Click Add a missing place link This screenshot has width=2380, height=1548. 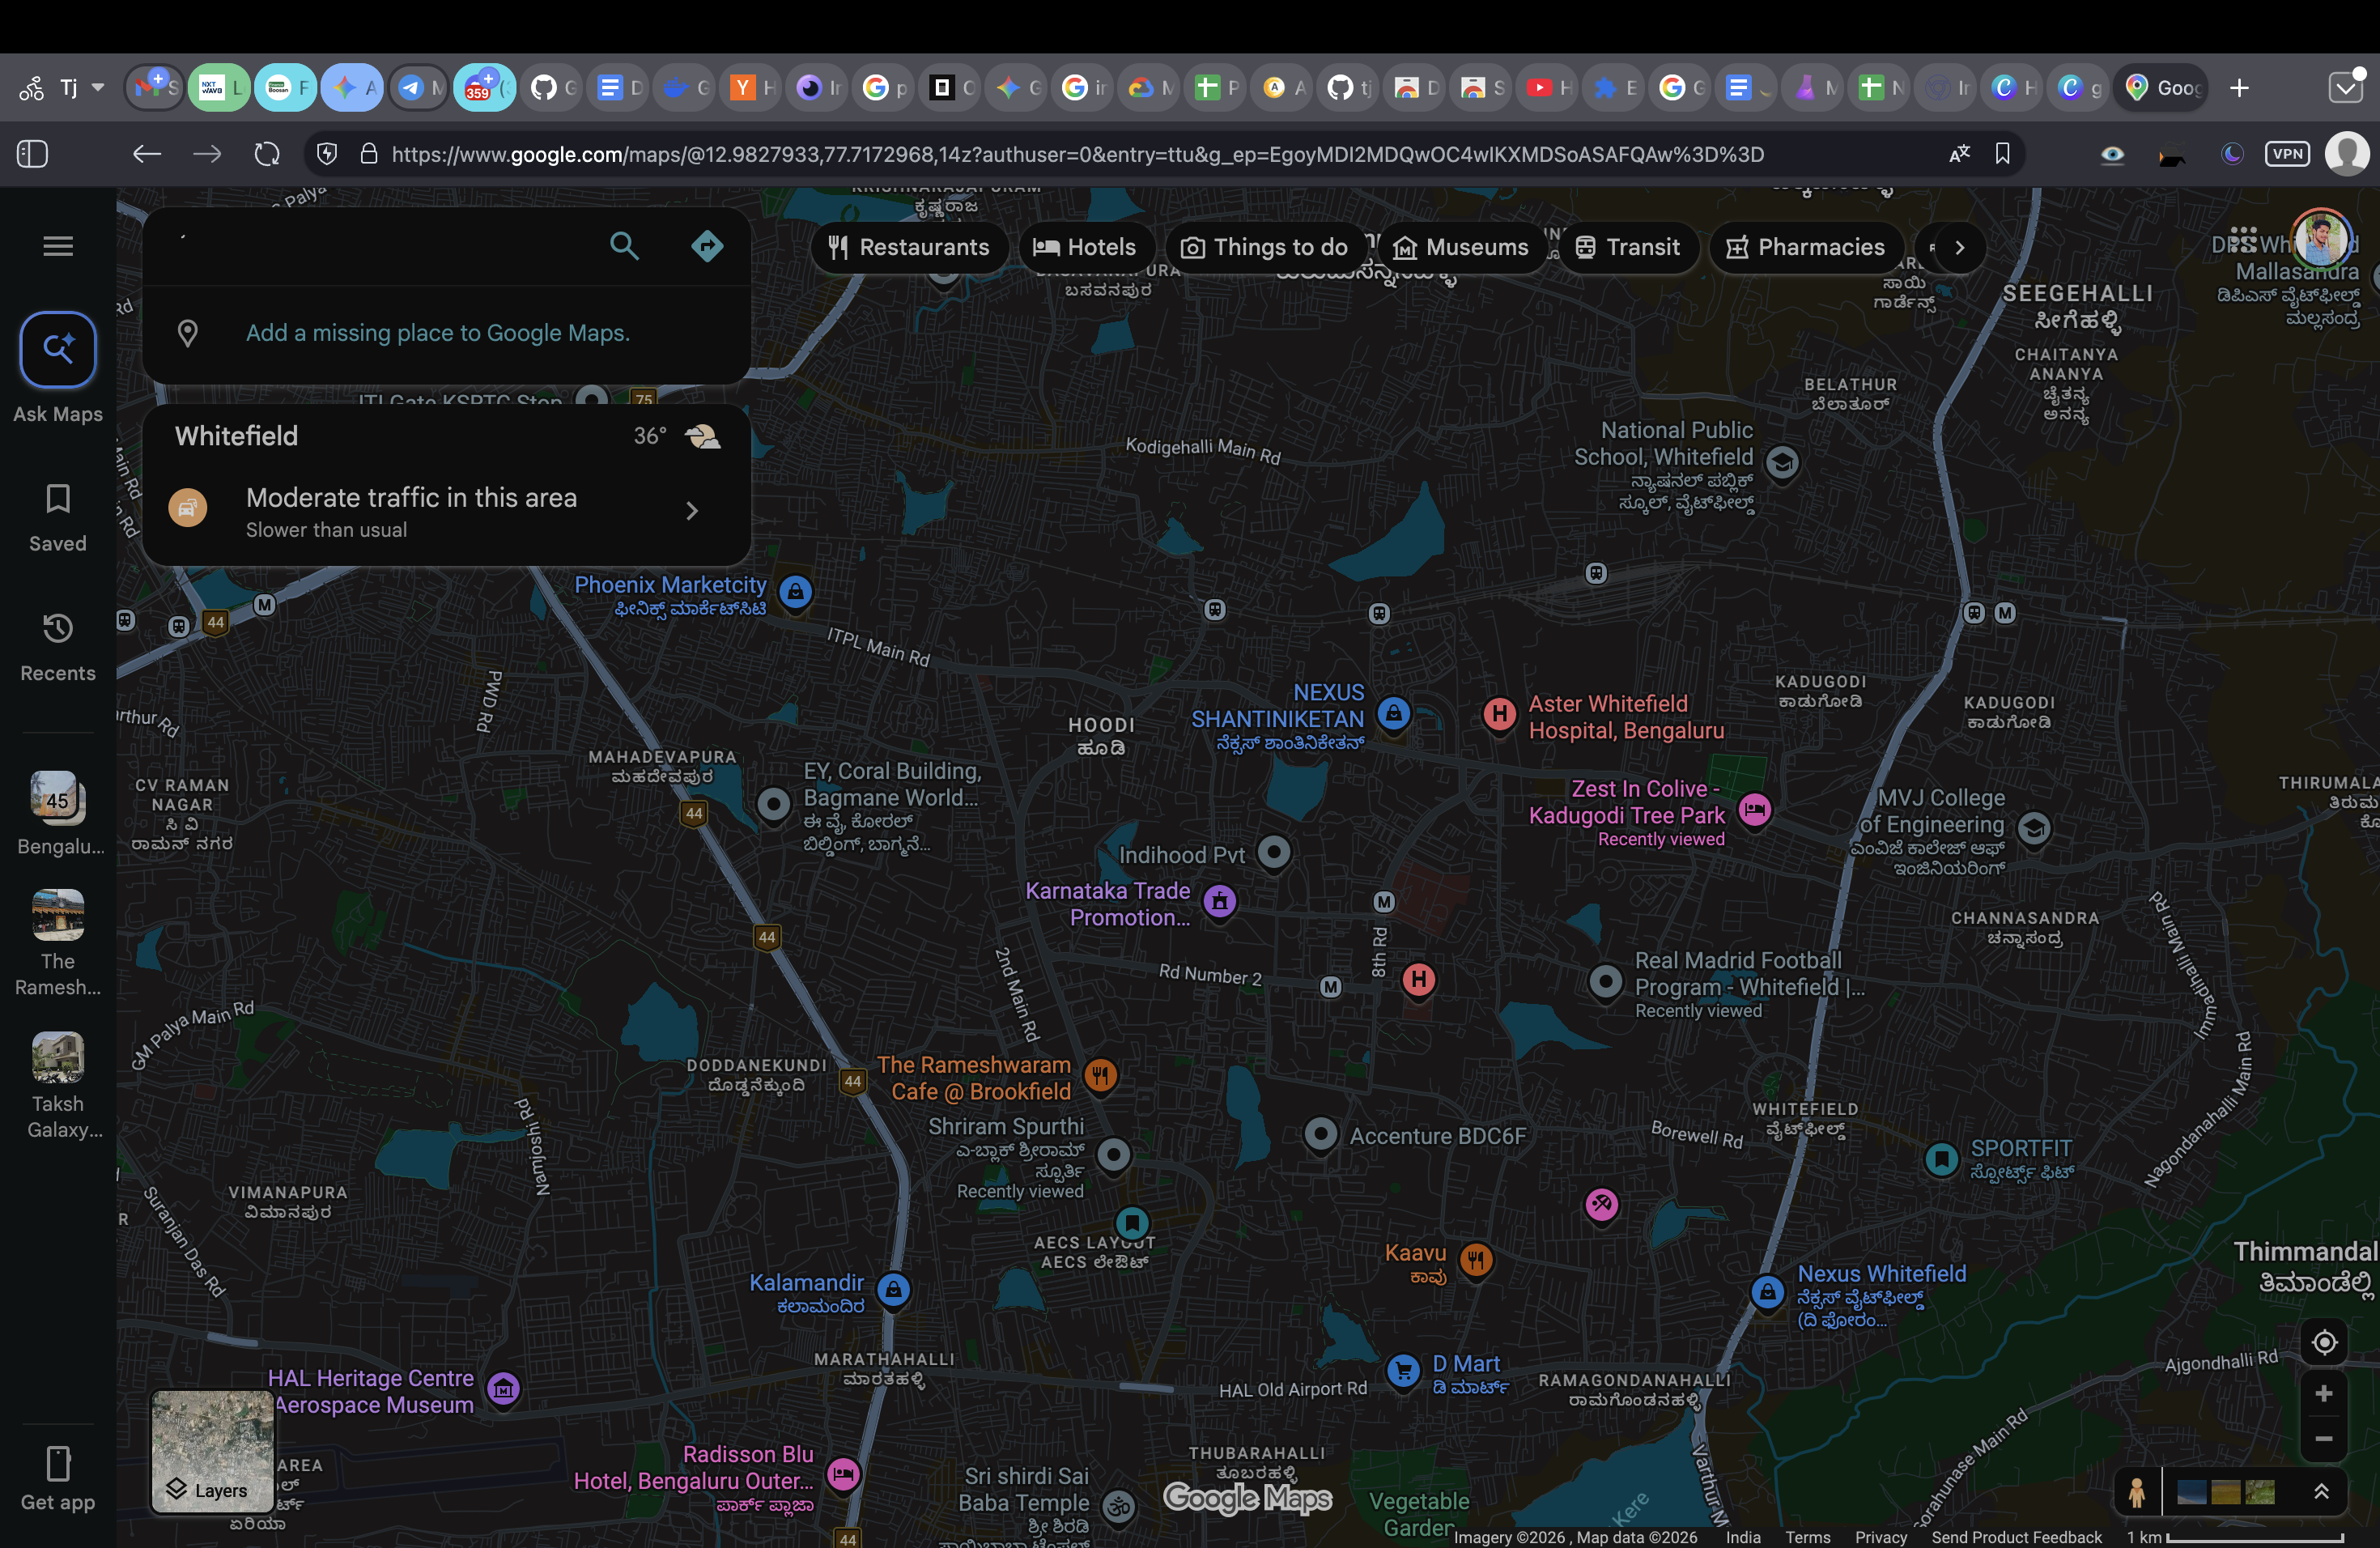(x=438, y=333)
